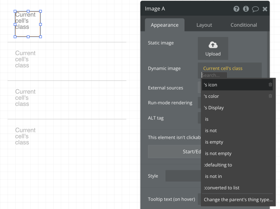
Task: Switch to the Layout tab
Action: [x=204, y=25]
